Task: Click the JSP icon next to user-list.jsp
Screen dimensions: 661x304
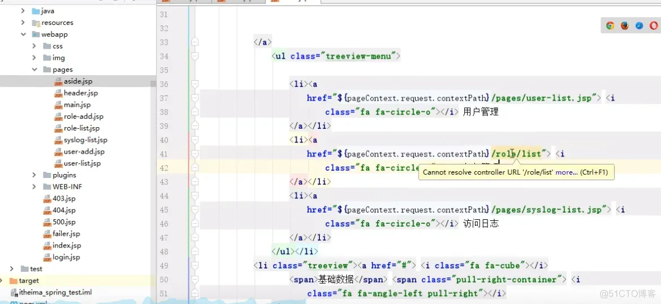Action: pos(58,164)
